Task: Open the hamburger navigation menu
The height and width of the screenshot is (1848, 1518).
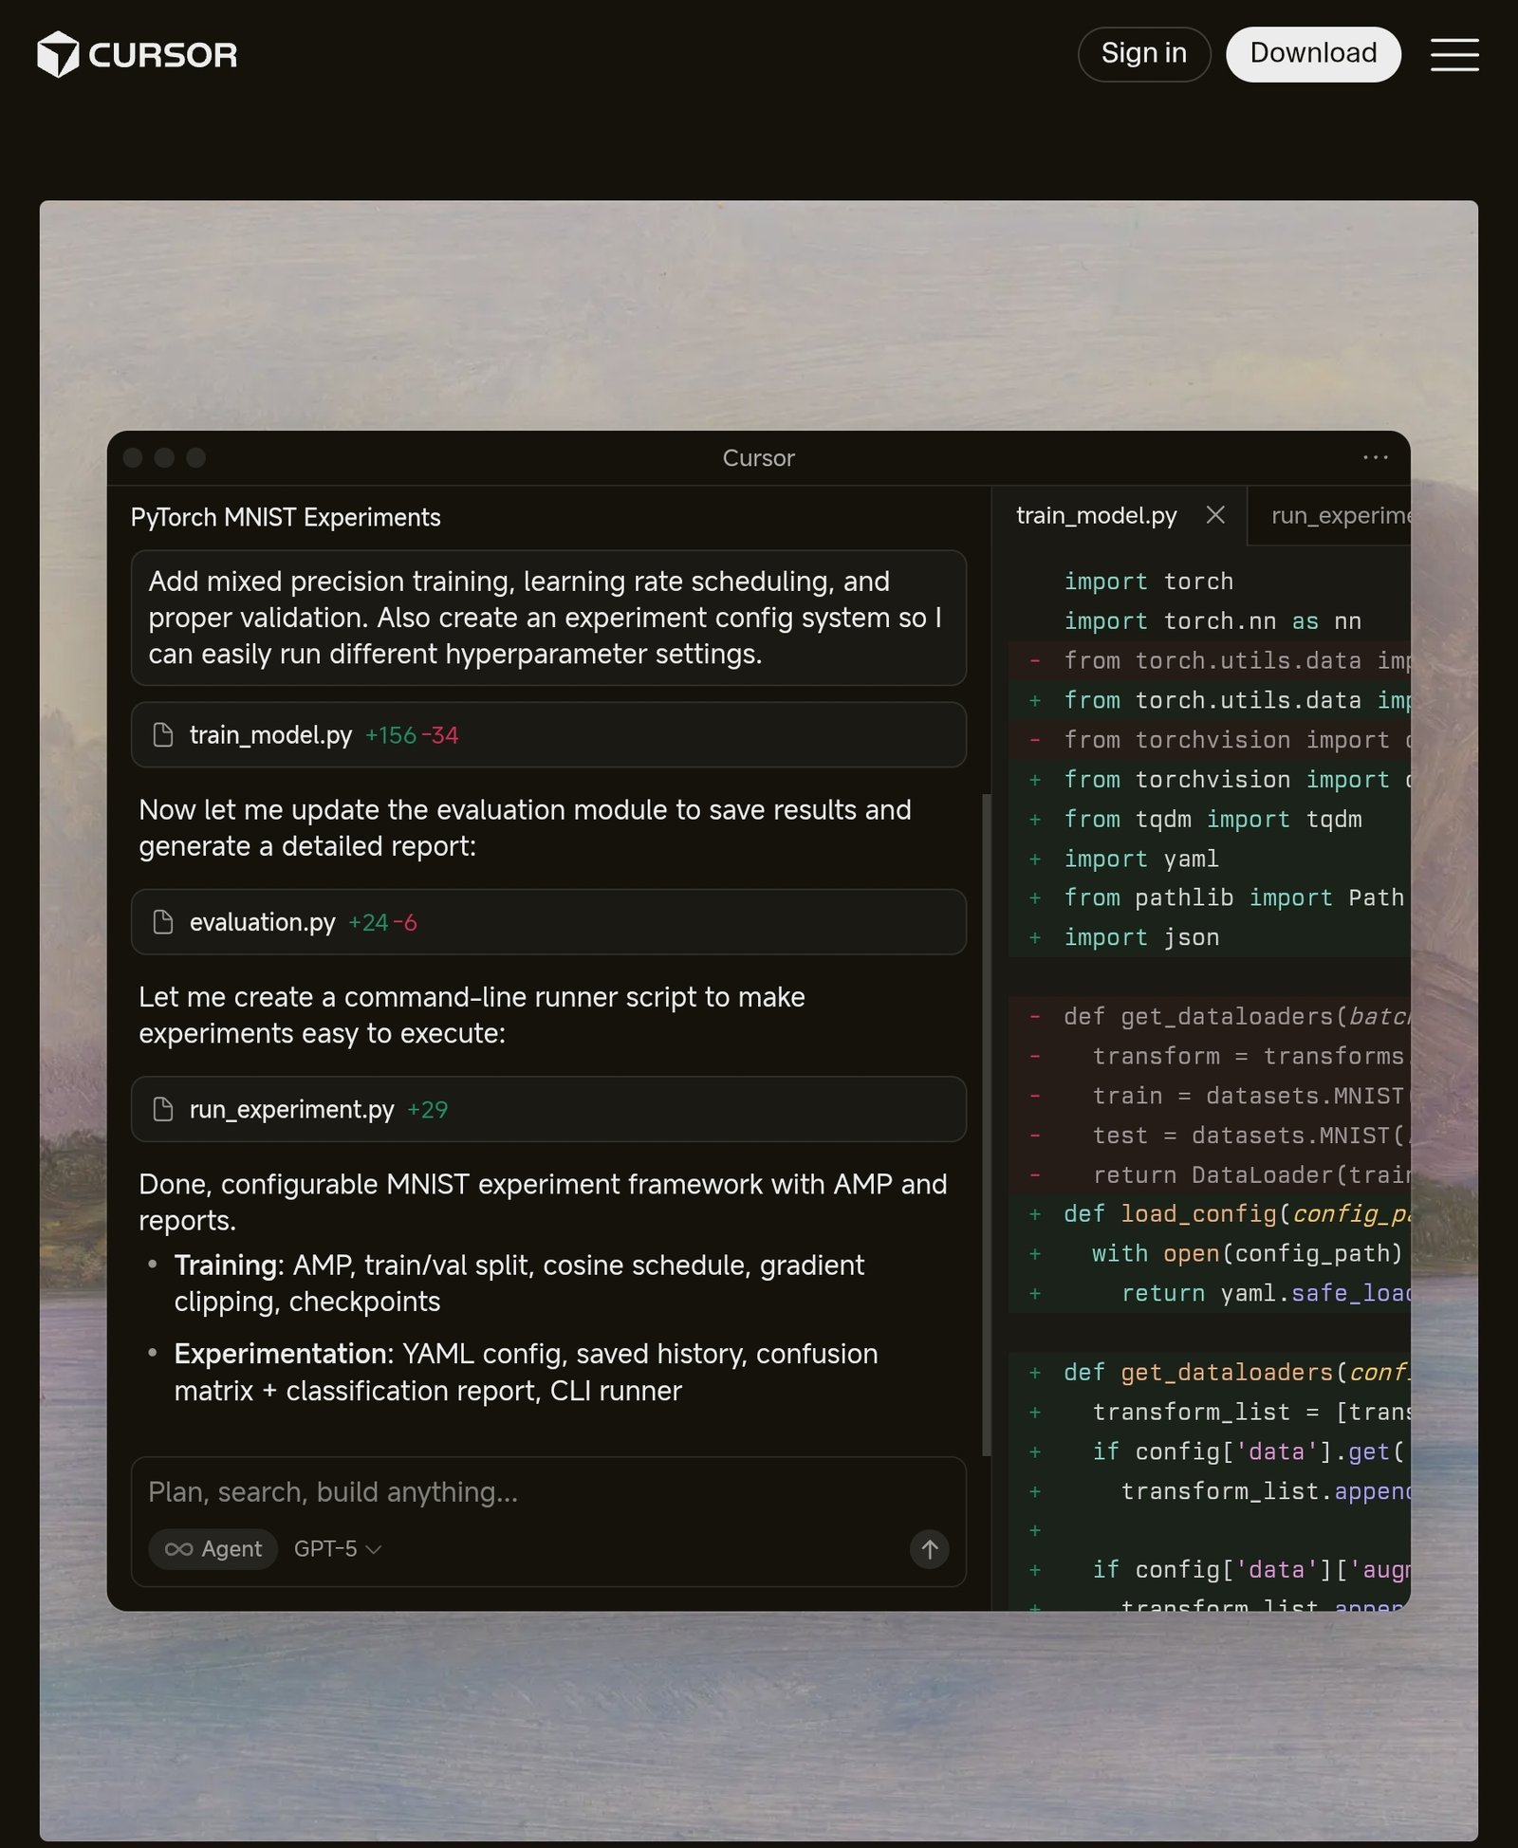Action: 1453,54
